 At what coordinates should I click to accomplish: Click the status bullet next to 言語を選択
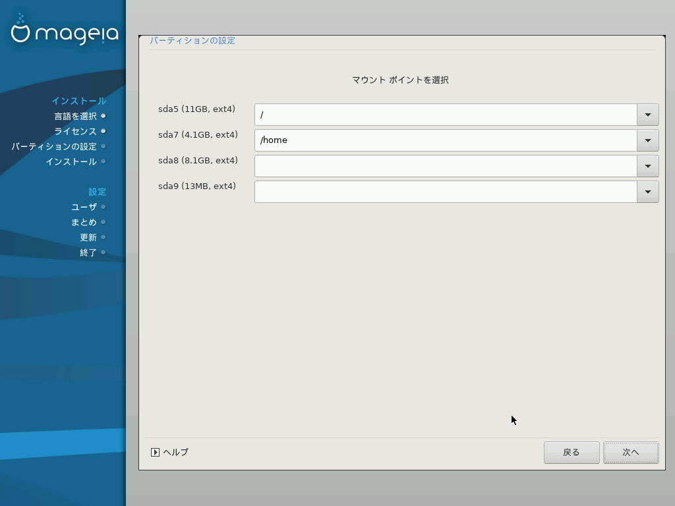pos(103,116)
